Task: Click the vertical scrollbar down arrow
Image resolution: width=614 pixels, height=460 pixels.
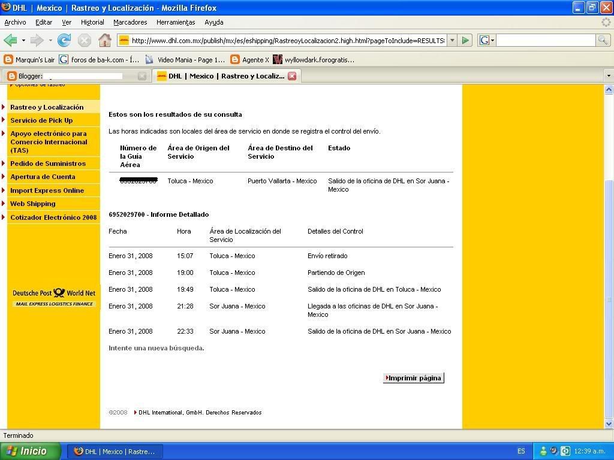Action: click(x=609, y=423)
